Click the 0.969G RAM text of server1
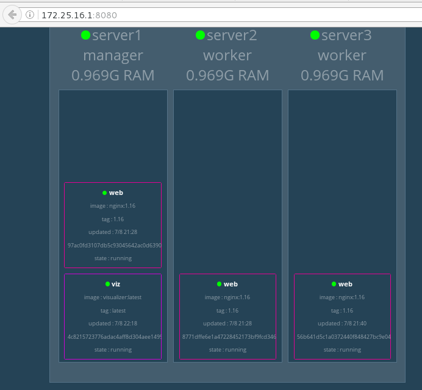This screenshot has height=390, width=422. coord(113,76)
